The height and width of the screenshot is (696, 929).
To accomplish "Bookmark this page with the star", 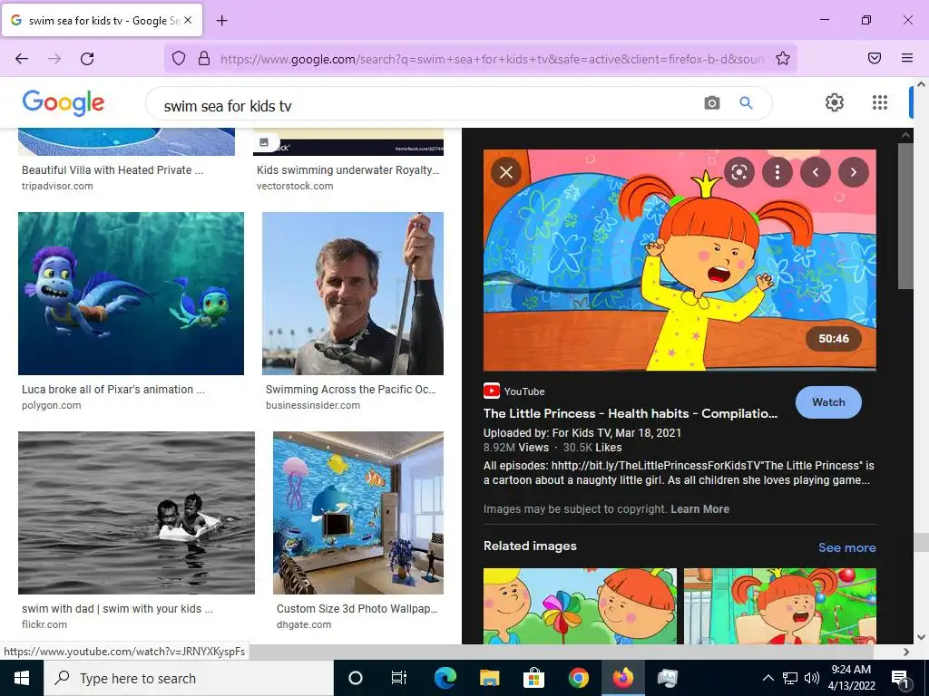I will pos(783,59).
